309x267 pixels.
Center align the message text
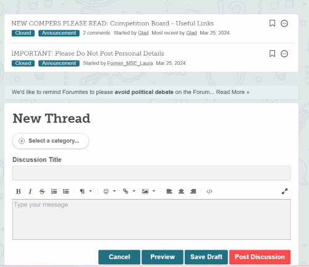click(x=181, y=192)
